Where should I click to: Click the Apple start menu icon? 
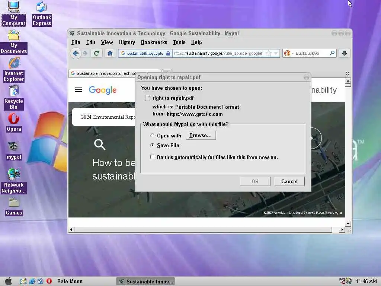pyautogui.click(x=9, y=281)
